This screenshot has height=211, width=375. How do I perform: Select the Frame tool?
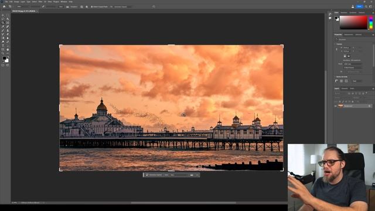pos(8,23)
